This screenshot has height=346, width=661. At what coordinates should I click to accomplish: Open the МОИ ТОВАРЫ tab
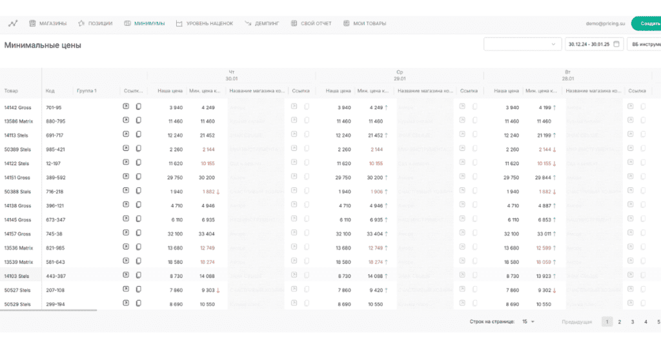tap(365, 23)
